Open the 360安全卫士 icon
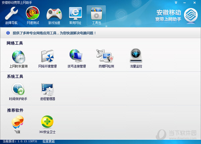The width and height of the screenshot is (201, 144). point(47,121)
